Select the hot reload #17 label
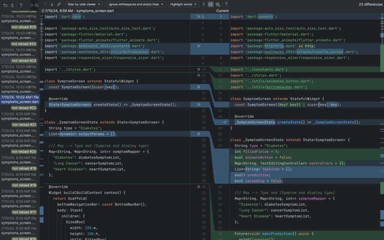This screenshot has width=384, height=240. pos(24,212)
